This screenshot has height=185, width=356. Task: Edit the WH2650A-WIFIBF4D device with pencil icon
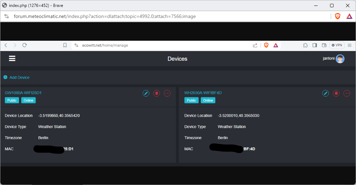point(326,93)
